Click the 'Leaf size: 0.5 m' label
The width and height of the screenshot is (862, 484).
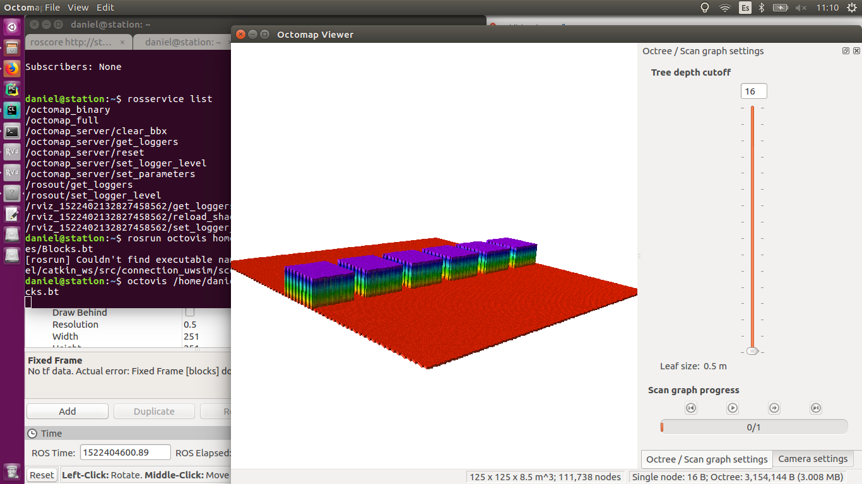pyautogui.click(x=694, y=366)
